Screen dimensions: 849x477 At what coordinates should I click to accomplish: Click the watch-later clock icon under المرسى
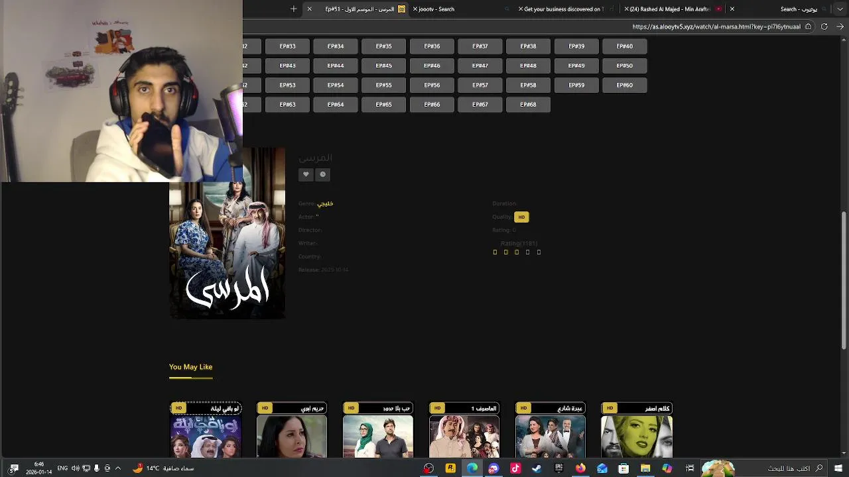[x=323, y=174]
